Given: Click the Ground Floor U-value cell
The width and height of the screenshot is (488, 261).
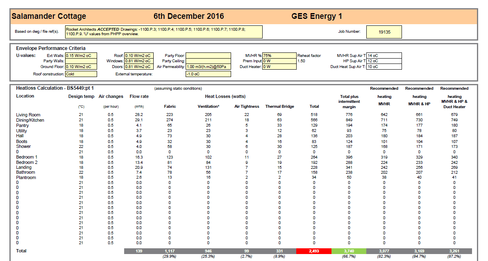Looking at the screenshot, I should coord(81,66).
